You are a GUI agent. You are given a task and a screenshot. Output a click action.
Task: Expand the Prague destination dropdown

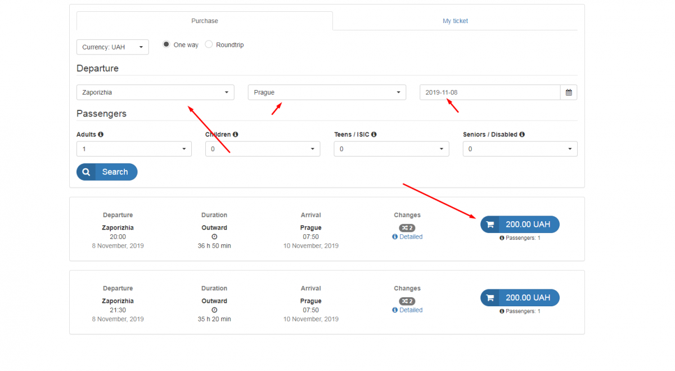(x=327, y=92)
